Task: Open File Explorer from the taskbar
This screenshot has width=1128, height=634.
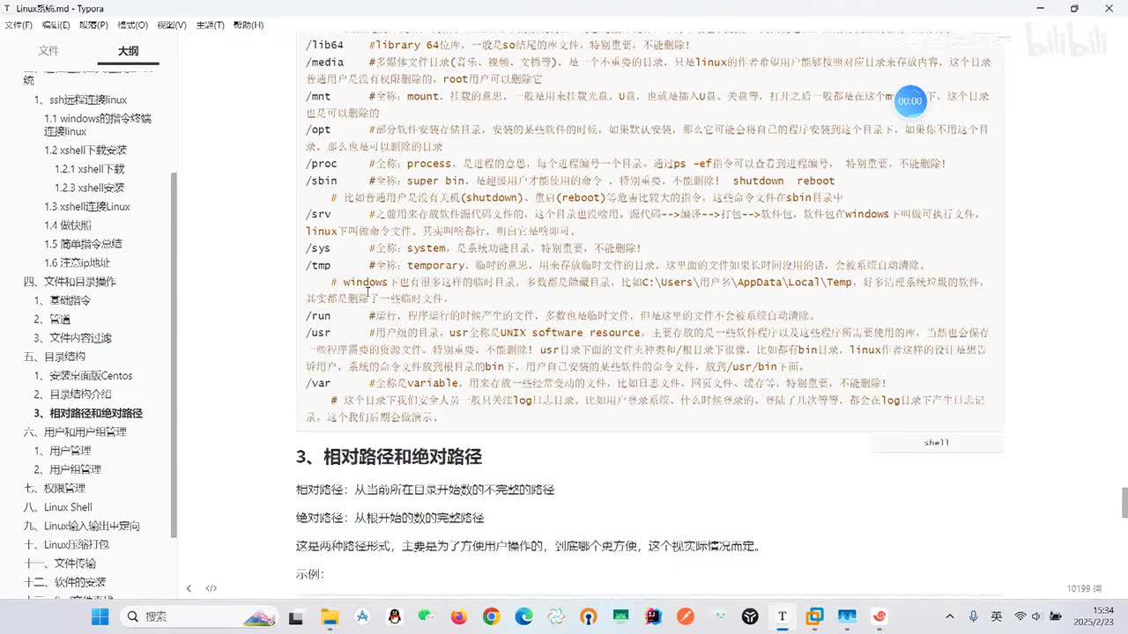Action: click(329, 616)
